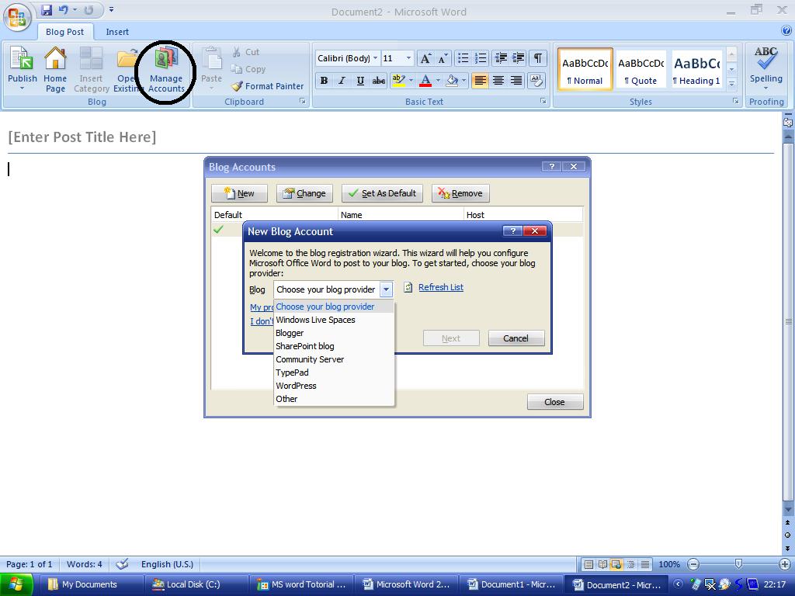This screenshot has width=795, height=596.
Task: Select WordPress from the provider list
Action: click(x=296, y=386)
